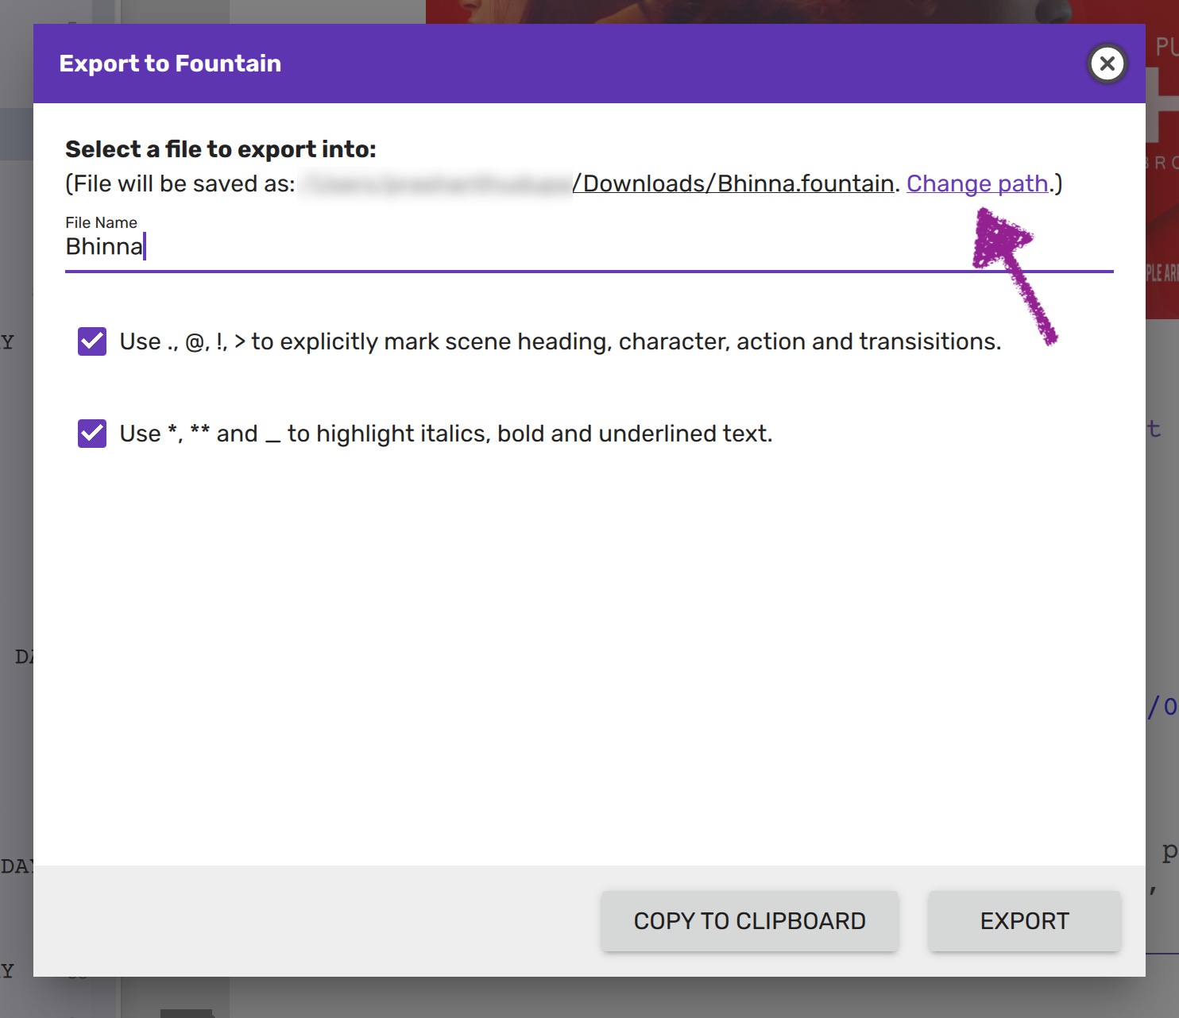1179x1018 pixels.
Task: Click the Export to Fountain title bar
Action: [556, 64]
